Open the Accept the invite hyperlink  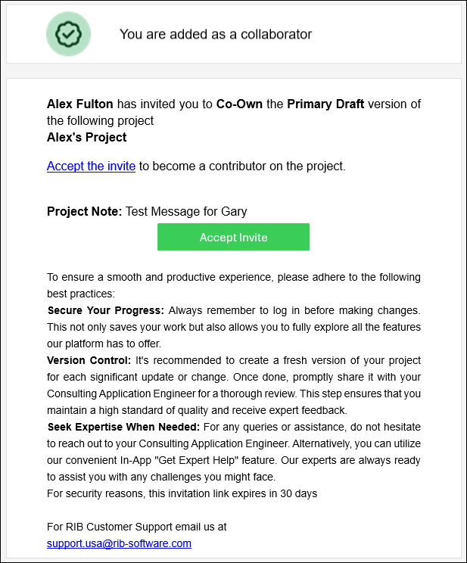click(x=91, y=166)
